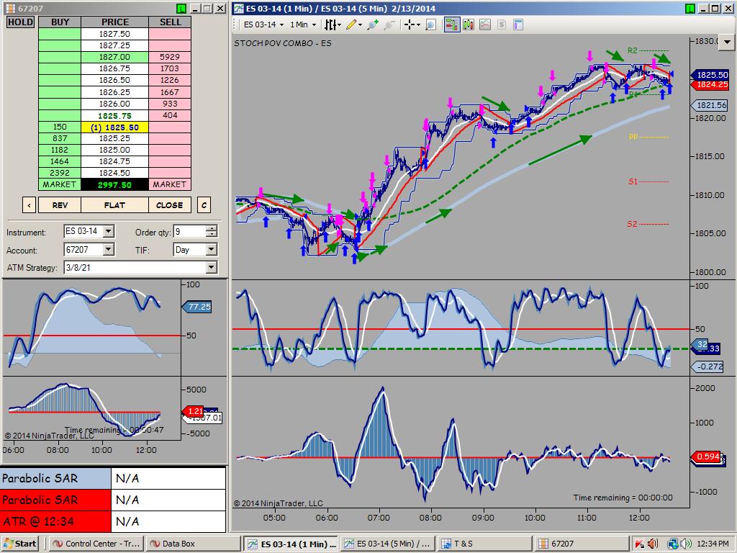Open the indicators line chart icon
Viewport: 737px width, 553px height.
click(x=485, y=25)
